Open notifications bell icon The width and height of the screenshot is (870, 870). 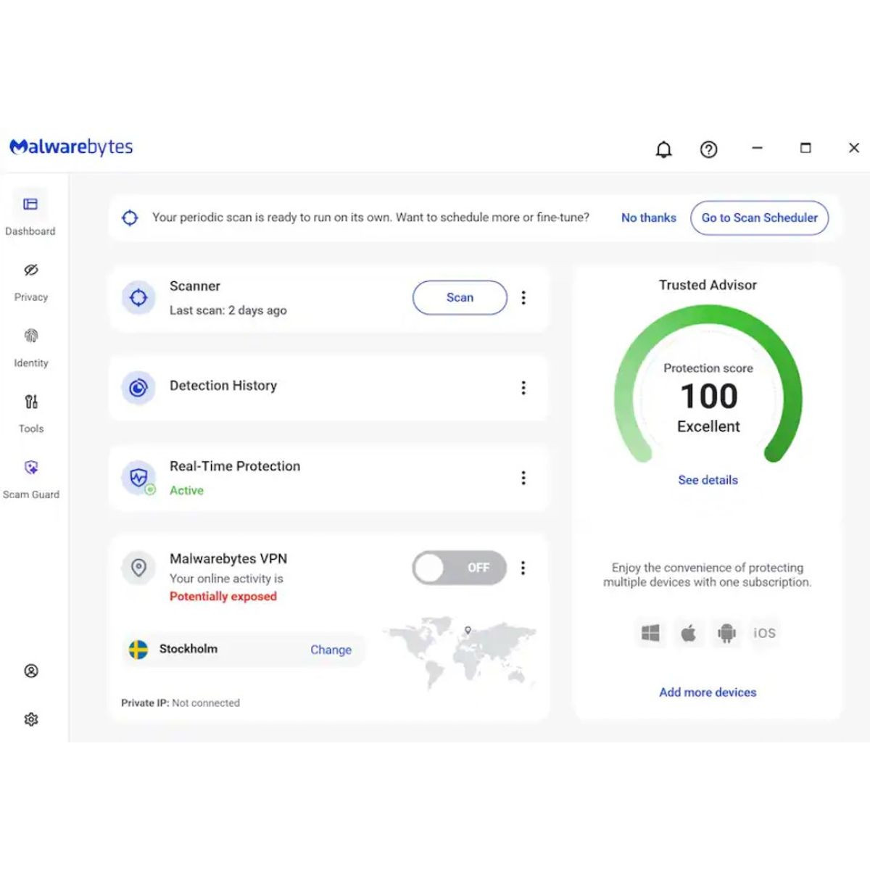(663, 149)
